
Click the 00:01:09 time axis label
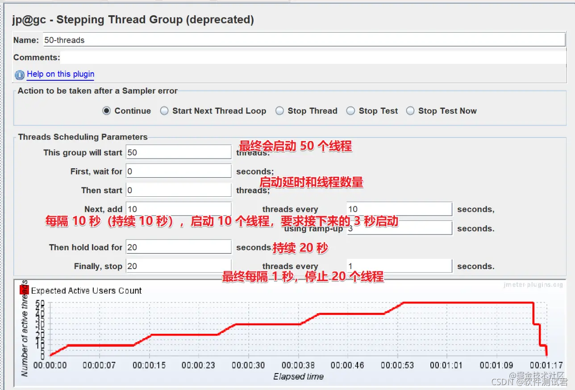[496, 365]
